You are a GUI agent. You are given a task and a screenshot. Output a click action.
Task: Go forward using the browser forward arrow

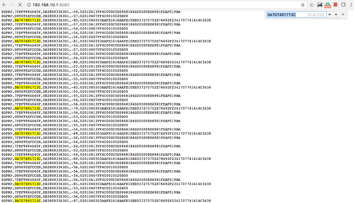pyautogui.click(x=12, y=5)
